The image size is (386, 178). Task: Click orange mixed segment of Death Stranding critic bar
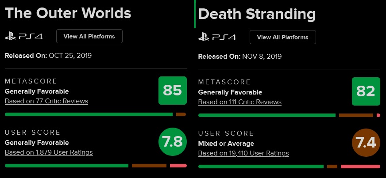click(356, 115)
